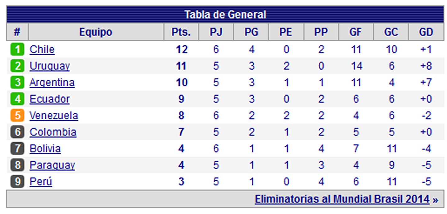Click the gray number 9 rank badge
Viewport: 447px width, 214px height.
17,181
